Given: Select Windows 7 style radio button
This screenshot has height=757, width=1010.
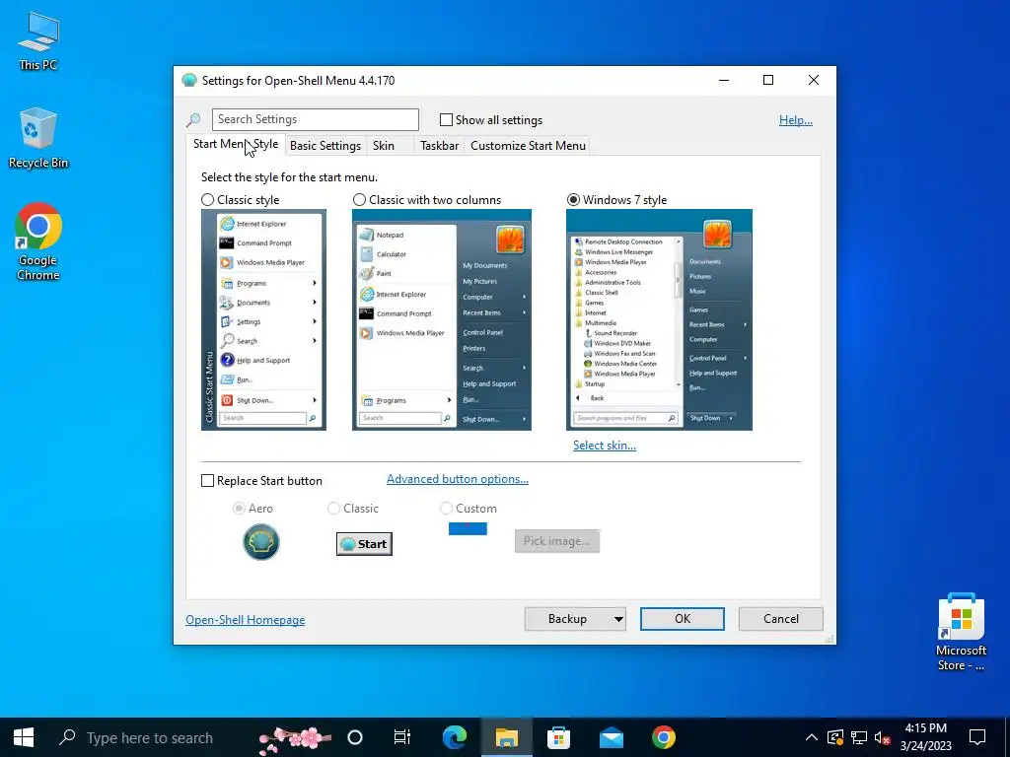Looking at the screenshot, I should [573, 200].
